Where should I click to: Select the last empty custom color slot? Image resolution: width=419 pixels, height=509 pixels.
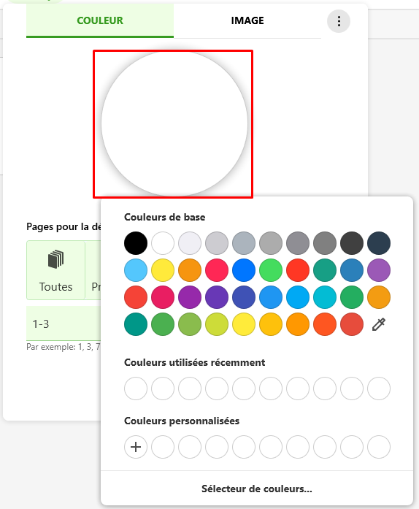[379, 447]
